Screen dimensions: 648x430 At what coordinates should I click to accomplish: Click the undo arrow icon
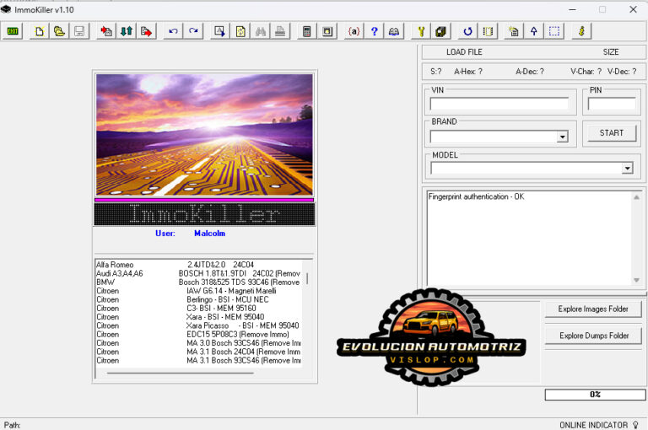point(173,31)
